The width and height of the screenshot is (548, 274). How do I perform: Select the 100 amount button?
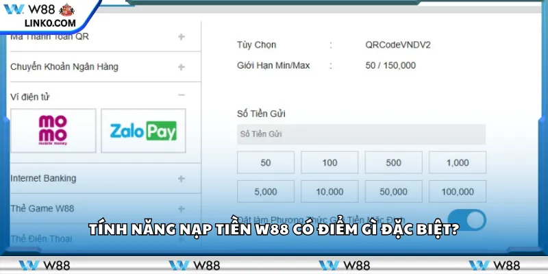click(x=329, y=163)
